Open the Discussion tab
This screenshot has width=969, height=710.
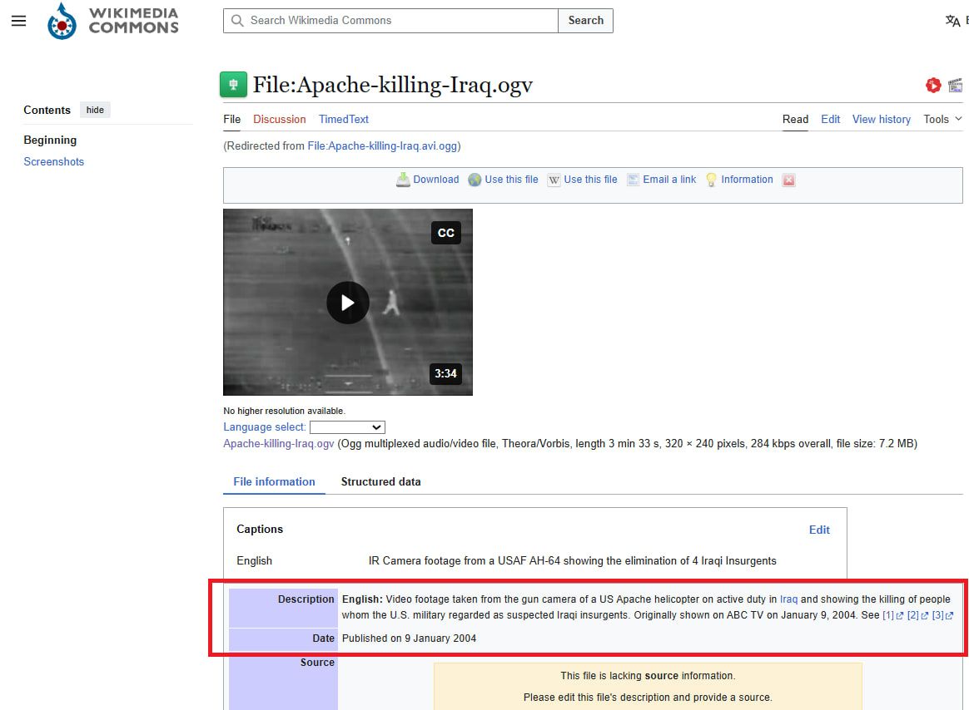tap(279, 119)
